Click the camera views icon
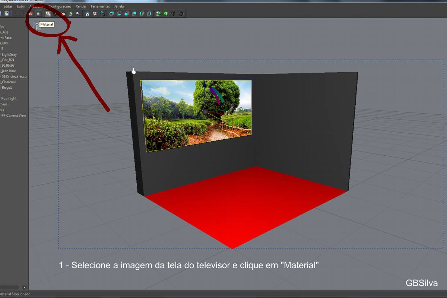 coord(95,14)
